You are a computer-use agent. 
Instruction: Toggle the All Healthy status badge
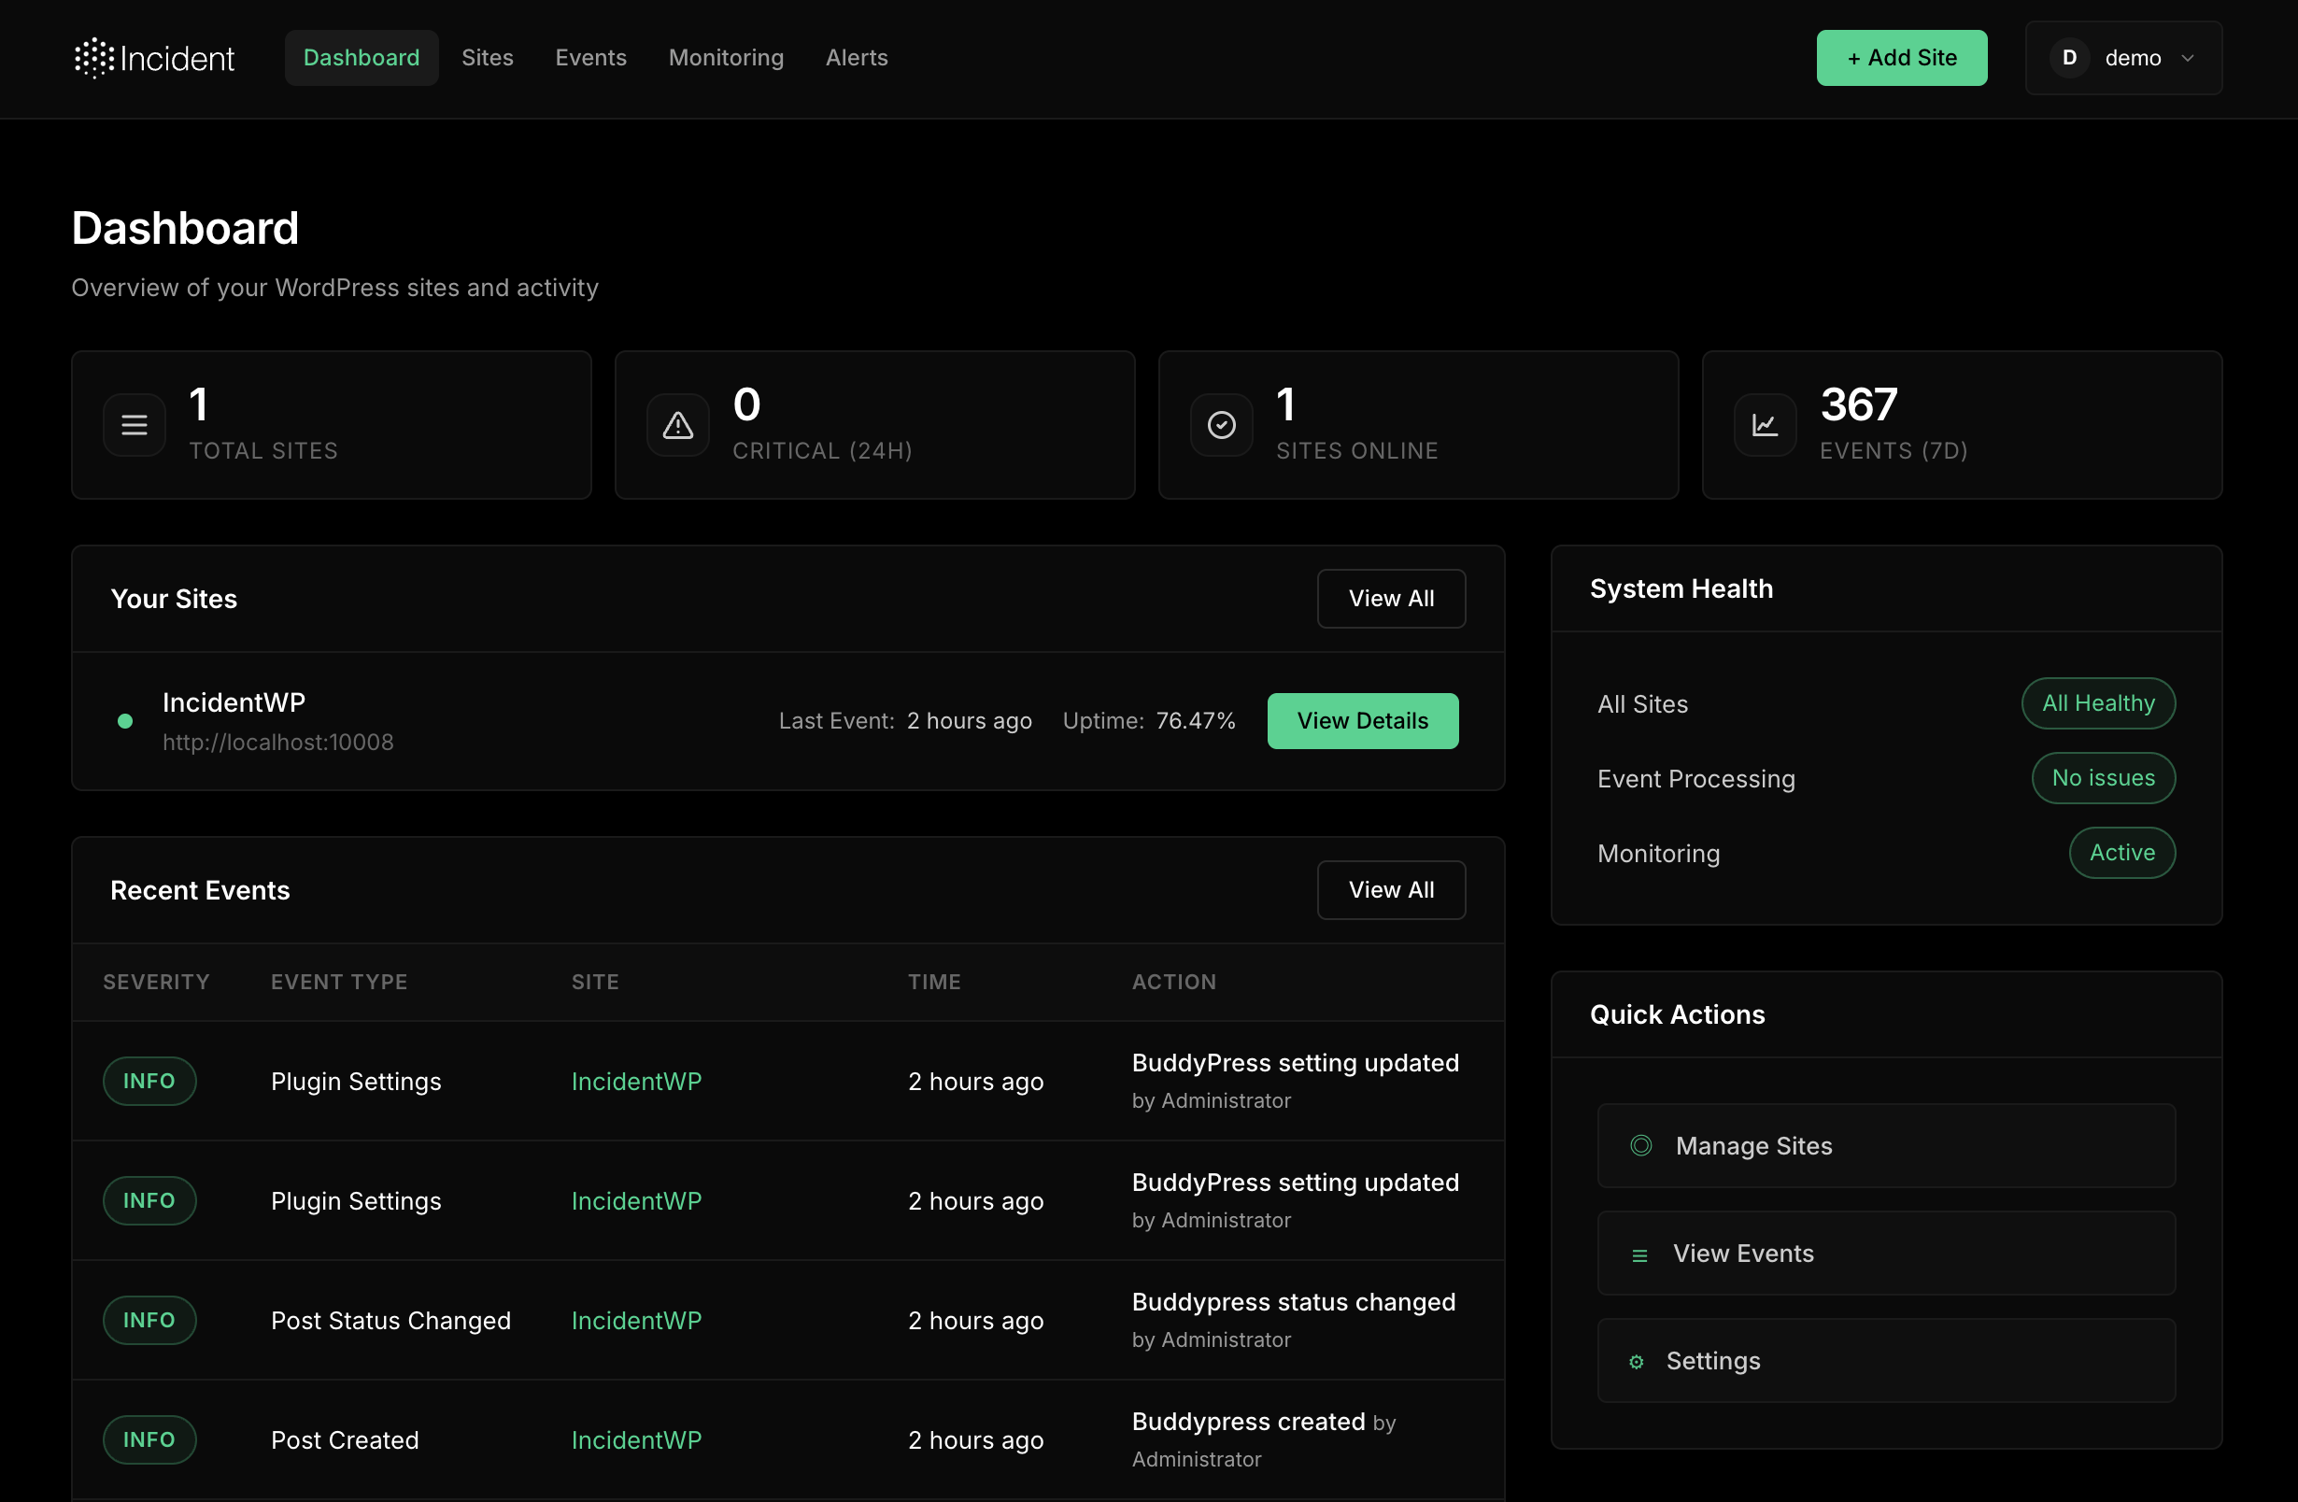[2097, 702]
